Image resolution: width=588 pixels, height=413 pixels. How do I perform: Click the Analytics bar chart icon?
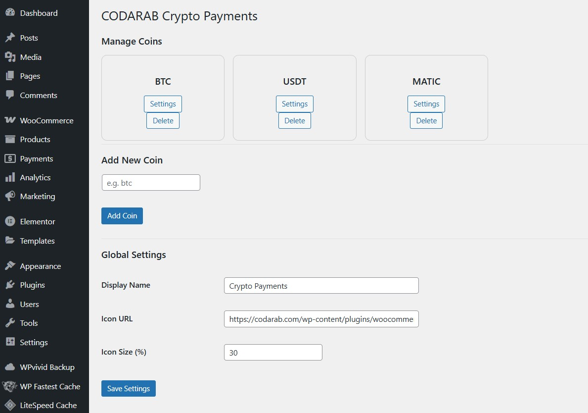pos(10,177)
